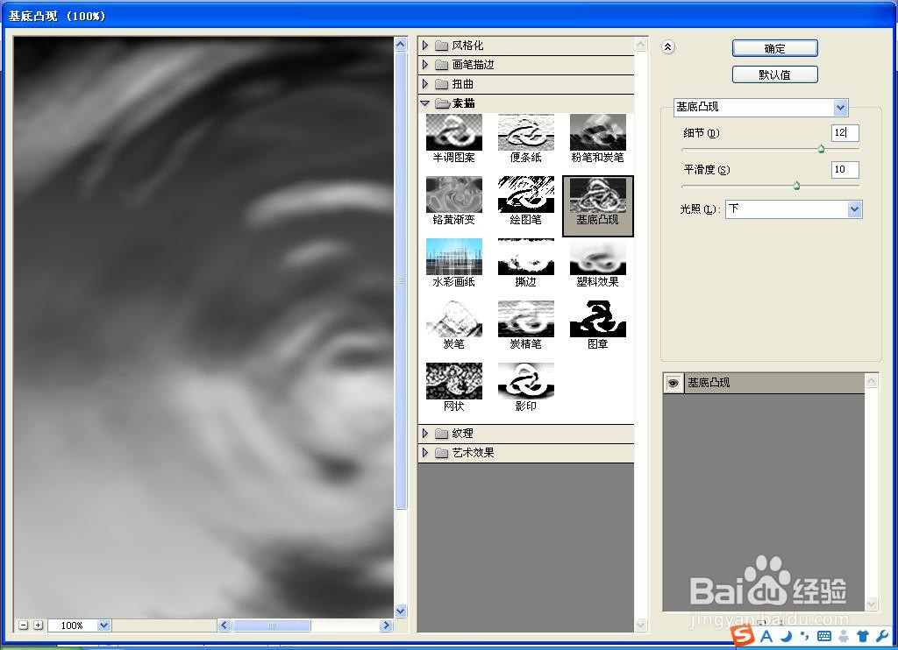Choose the 水彩画纸 filter thumbnail
This screenshot has width=898, height=650.
pos(453,257)
